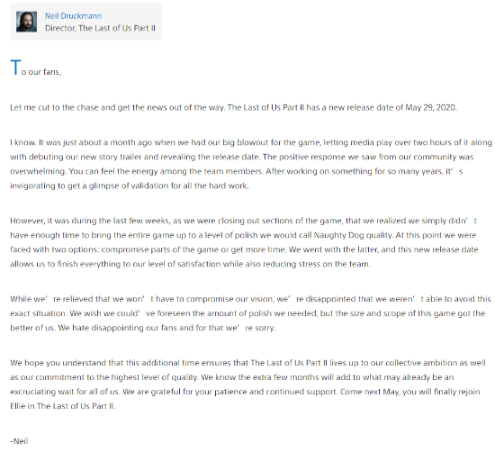The image size is (495, 461).
Task: Click the 'I know.' paragraph opening
Action: [x=23, y=143]
